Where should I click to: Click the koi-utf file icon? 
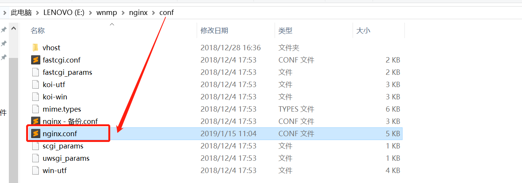35,84
